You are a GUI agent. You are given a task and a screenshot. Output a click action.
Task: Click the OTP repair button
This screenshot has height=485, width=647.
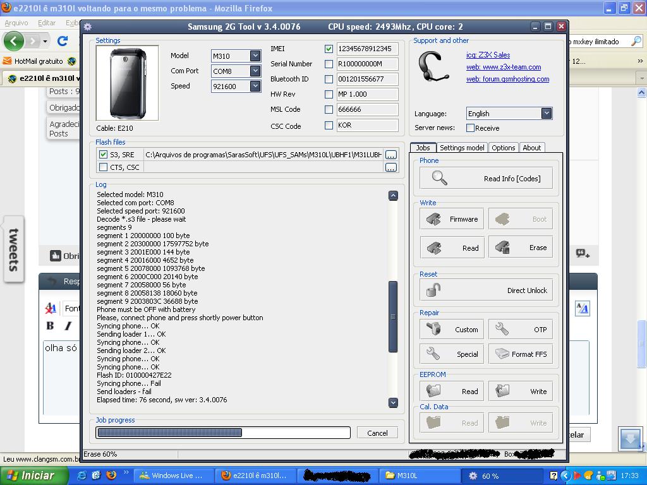click(x=521, y=329)
